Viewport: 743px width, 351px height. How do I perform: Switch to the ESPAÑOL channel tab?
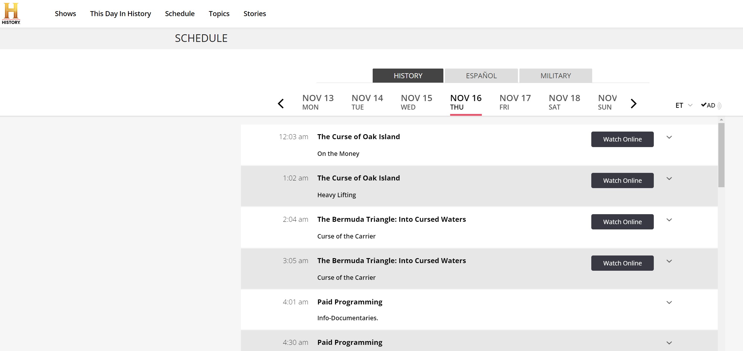(481, 76)
